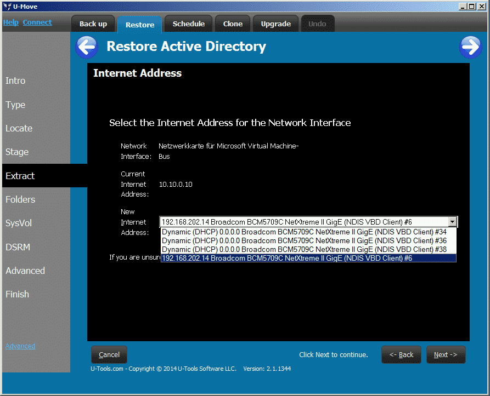The image size is (490, 396).
Task: Click the Cancel button
Action: tap(109, 354)
